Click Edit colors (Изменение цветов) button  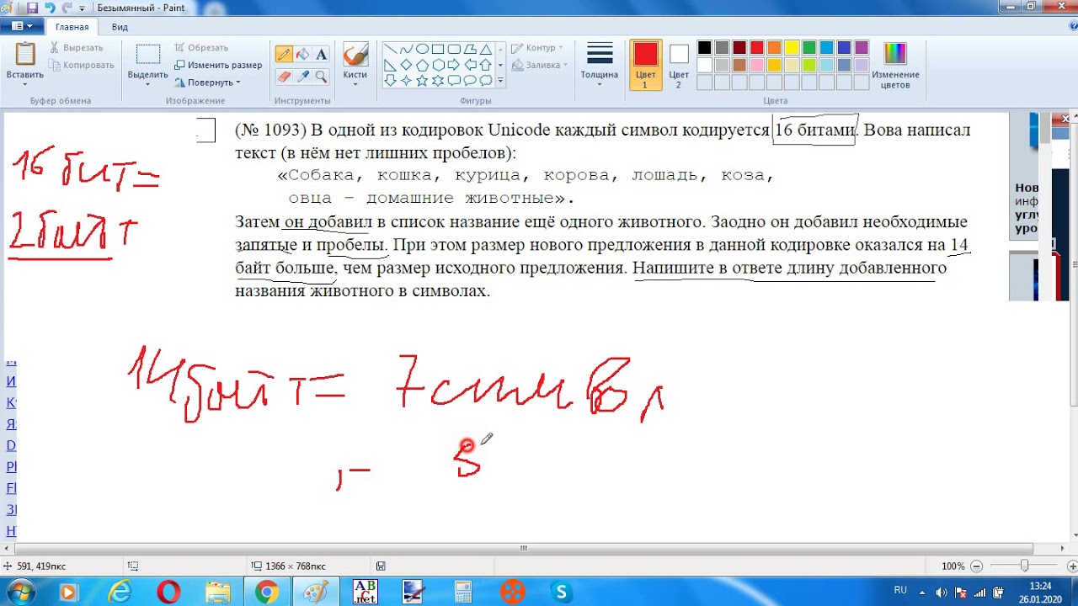click(x=895, y=64)
